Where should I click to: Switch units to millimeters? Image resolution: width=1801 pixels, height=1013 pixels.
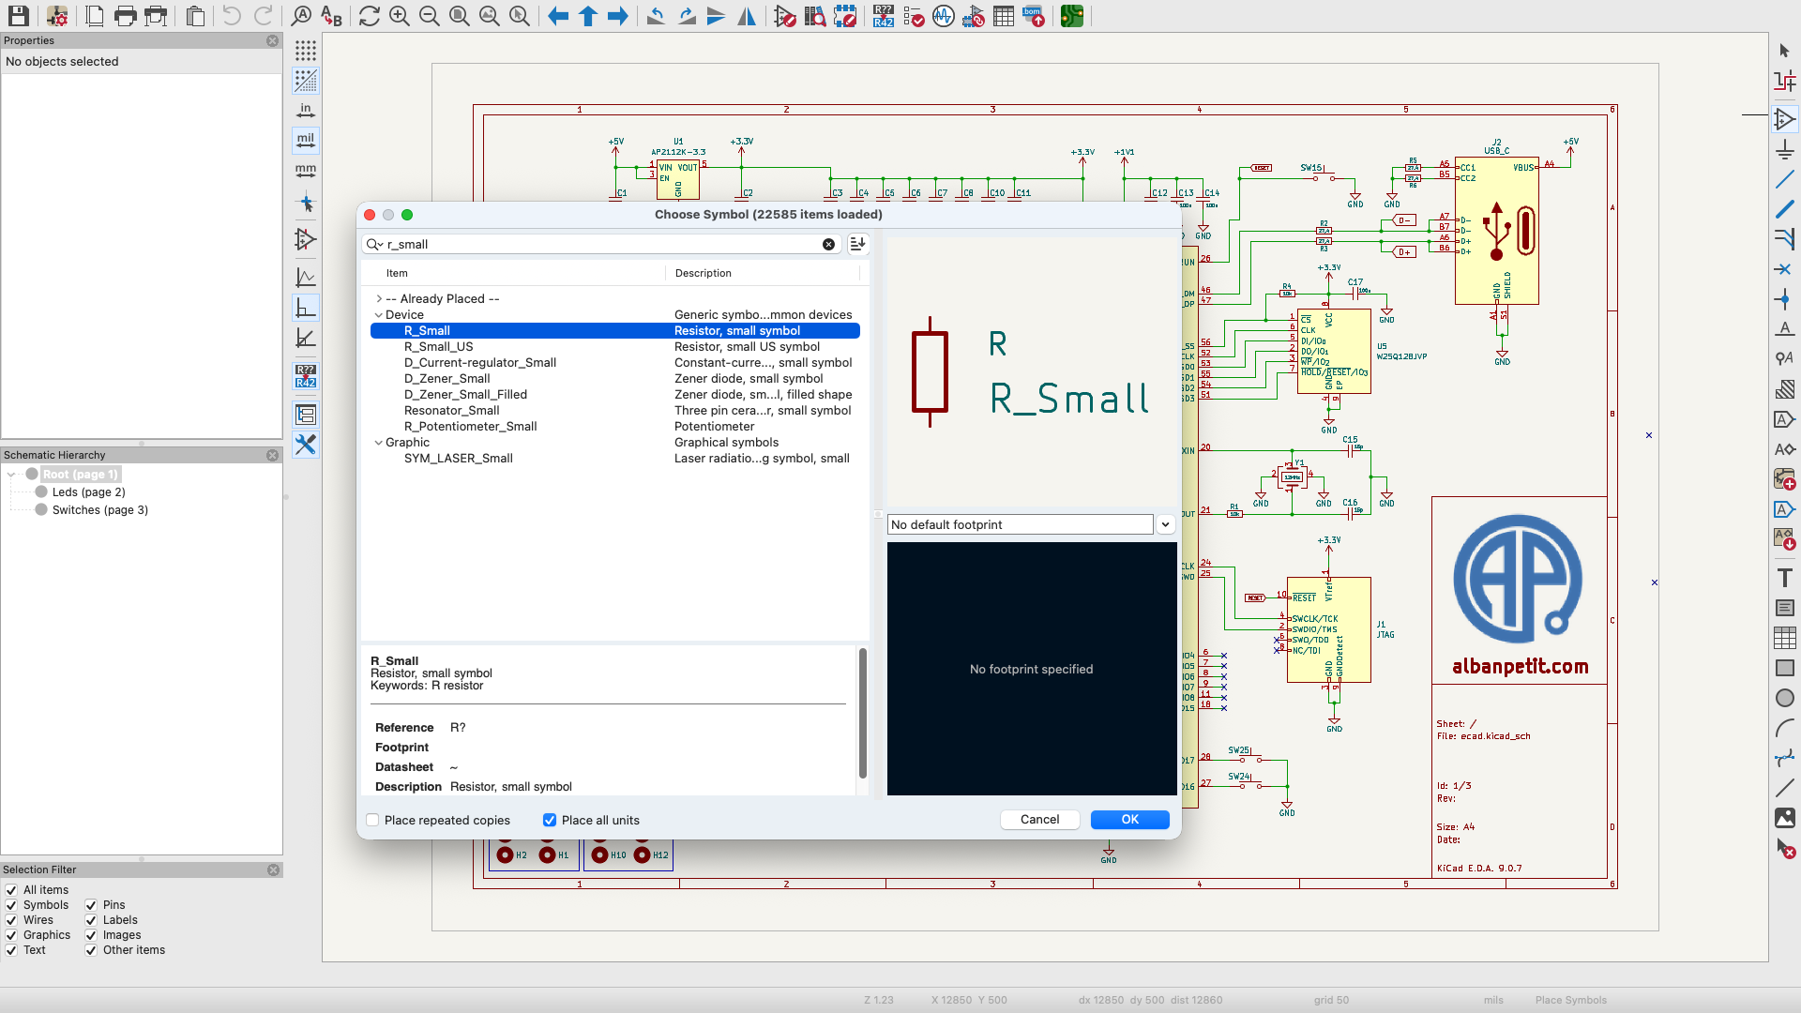tap(306, 170)
